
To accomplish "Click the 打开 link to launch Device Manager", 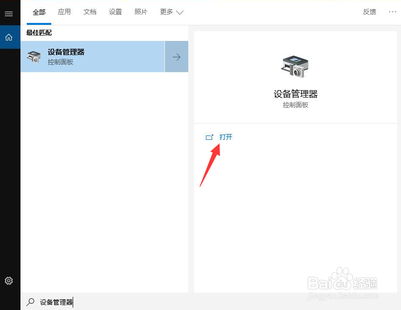I will (225, 137).
